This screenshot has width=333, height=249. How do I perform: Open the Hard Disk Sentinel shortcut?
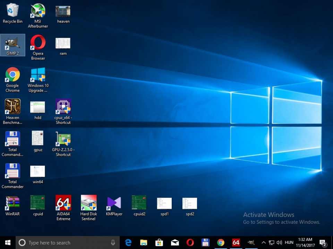(x=88, y=208)
